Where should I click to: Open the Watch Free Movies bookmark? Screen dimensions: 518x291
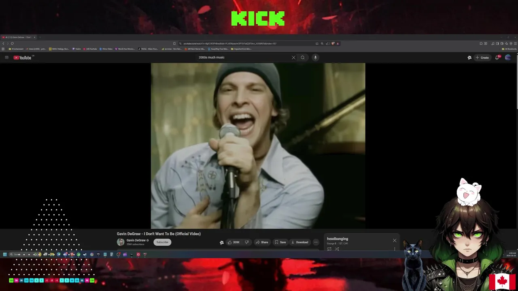[125, 49]
